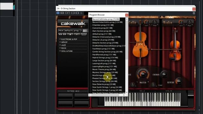Click the Reverb amount knob
203x114 pixels.
pyautogui.click(x=179, y=81)
